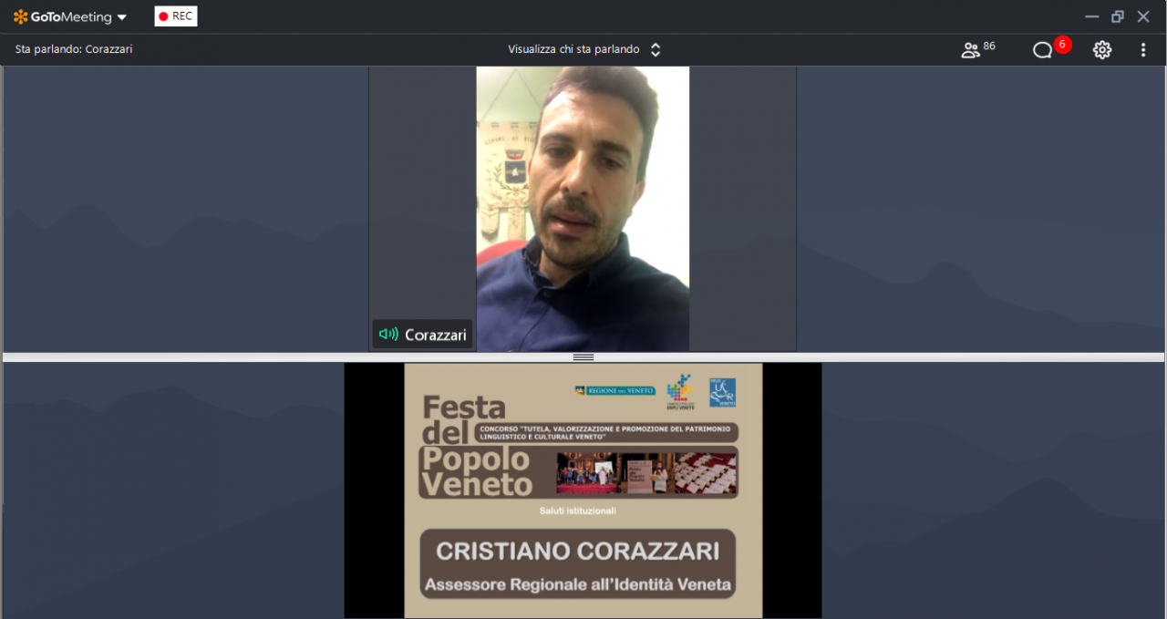
Task: Close the GoToMeeting window
Action: pyautogui.click(x=1143, y=16)
